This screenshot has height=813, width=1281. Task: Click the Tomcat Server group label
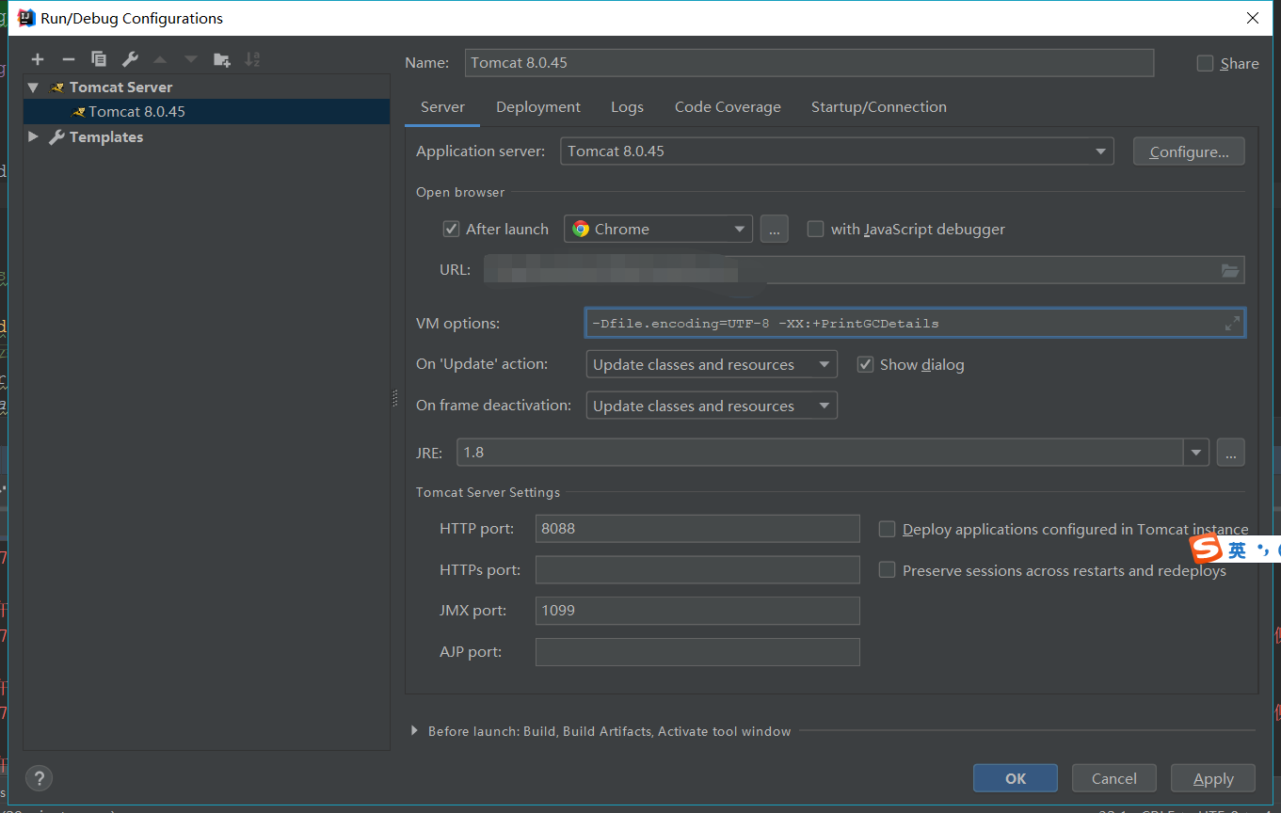click(x=120, y=87)
